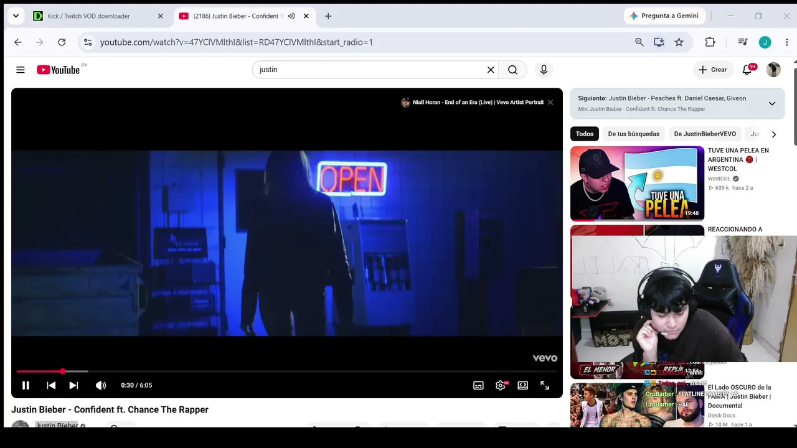View site information in address bar
797x448 pixels.
point(88,42)
